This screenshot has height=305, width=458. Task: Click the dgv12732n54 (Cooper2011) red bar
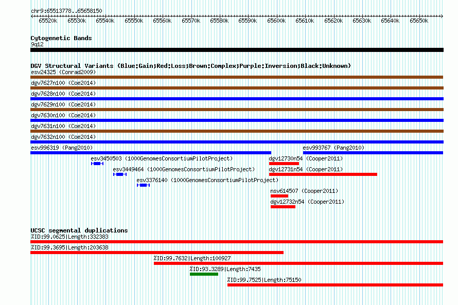coord(283,207)
